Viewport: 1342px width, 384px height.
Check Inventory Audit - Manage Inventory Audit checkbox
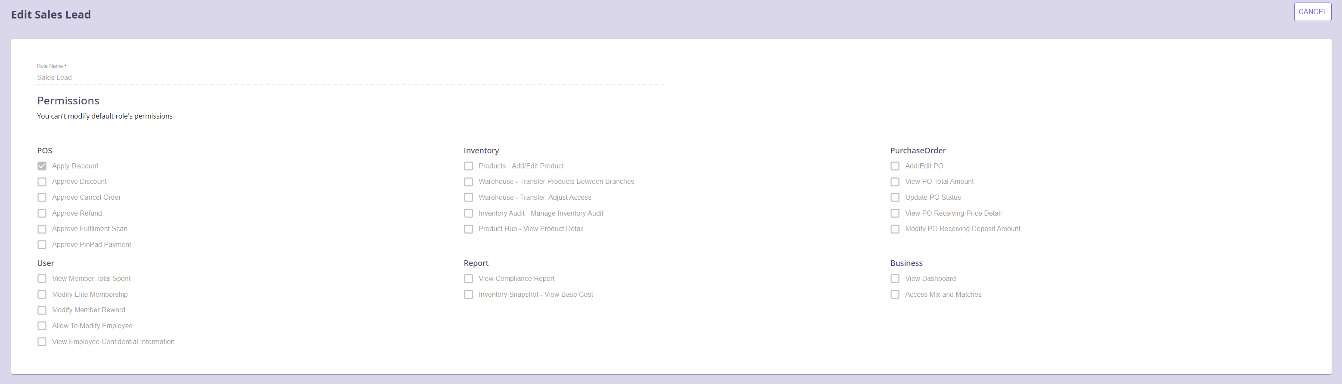pyautogui.click(x=468, y=213)
